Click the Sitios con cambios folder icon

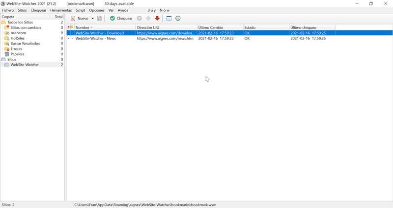pyautogui.click(x=7, y=27)
